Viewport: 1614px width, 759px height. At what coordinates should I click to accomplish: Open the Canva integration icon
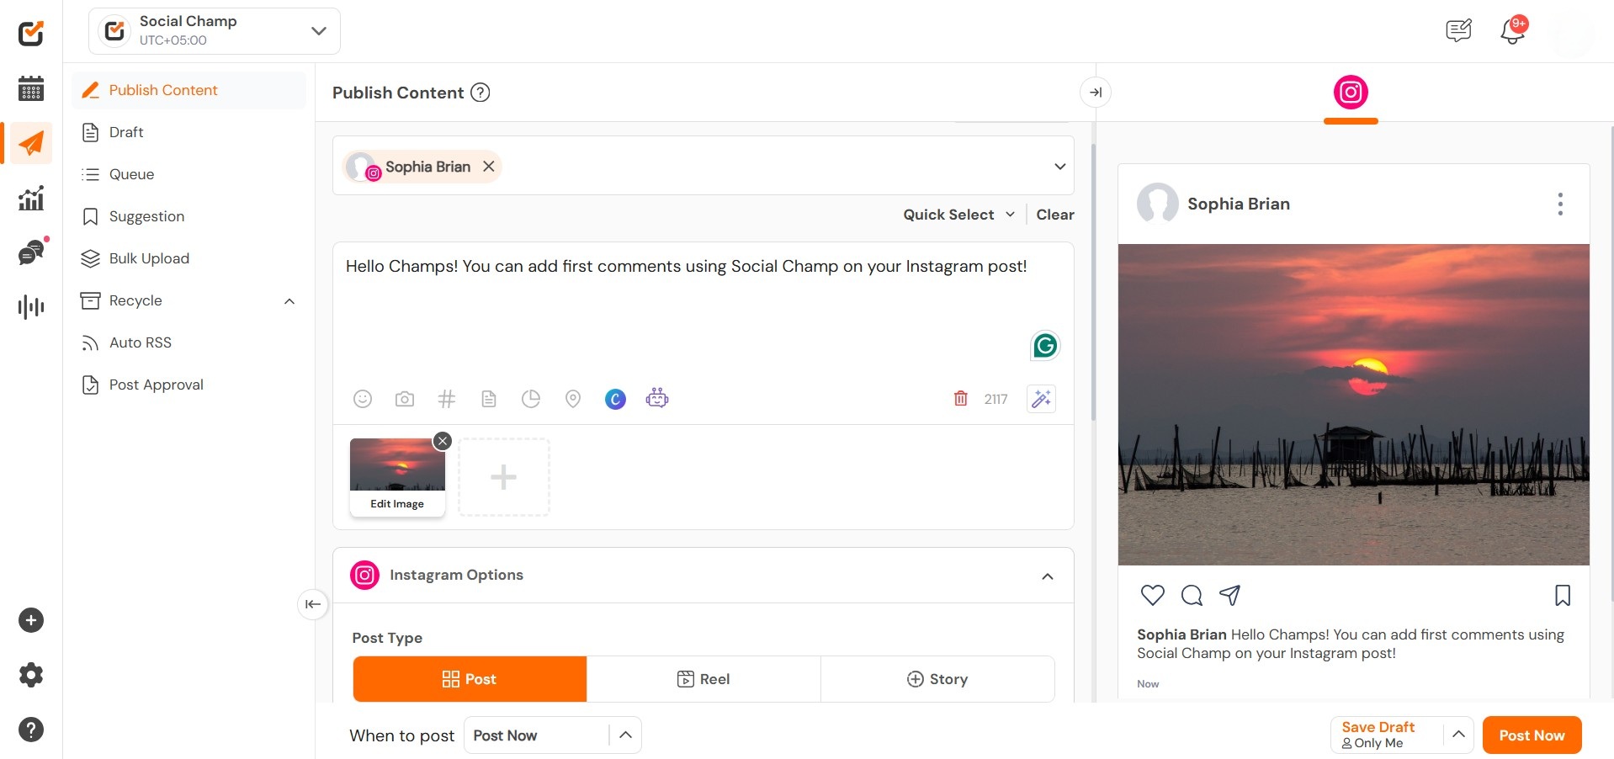tap(615, 399)
